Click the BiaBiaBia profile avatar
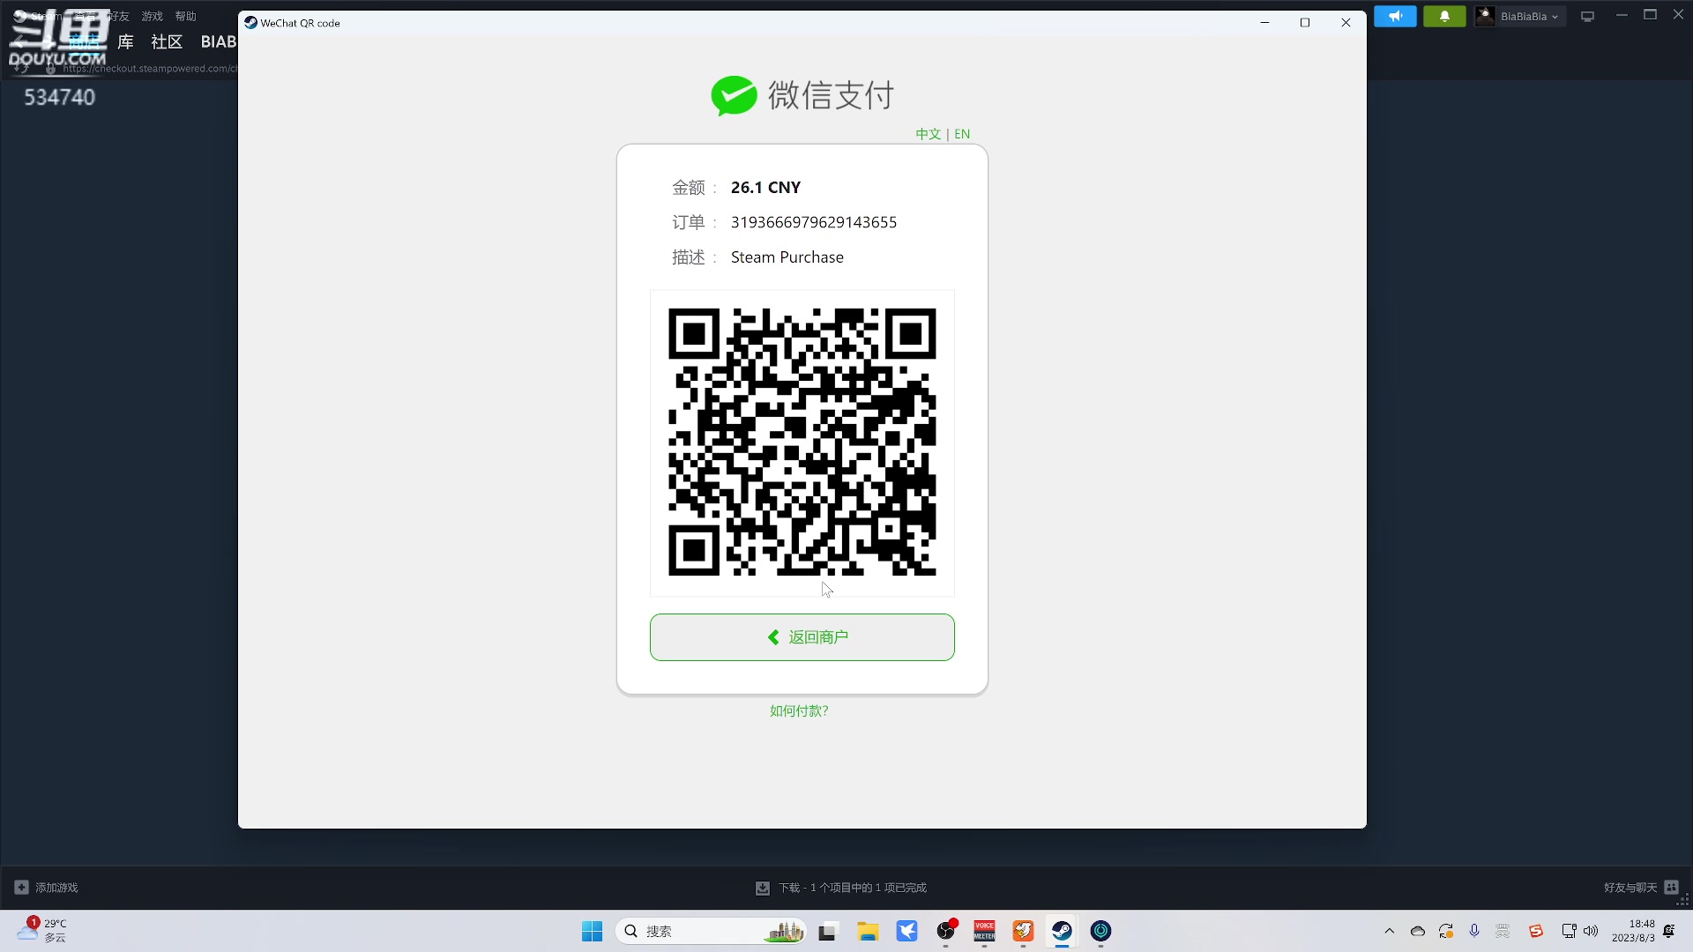 click(1485, 16)
